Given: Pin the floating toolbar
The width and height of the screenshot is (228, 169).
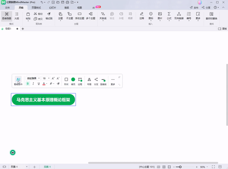Looking at the screenshot, I should (x=119, y=77).
